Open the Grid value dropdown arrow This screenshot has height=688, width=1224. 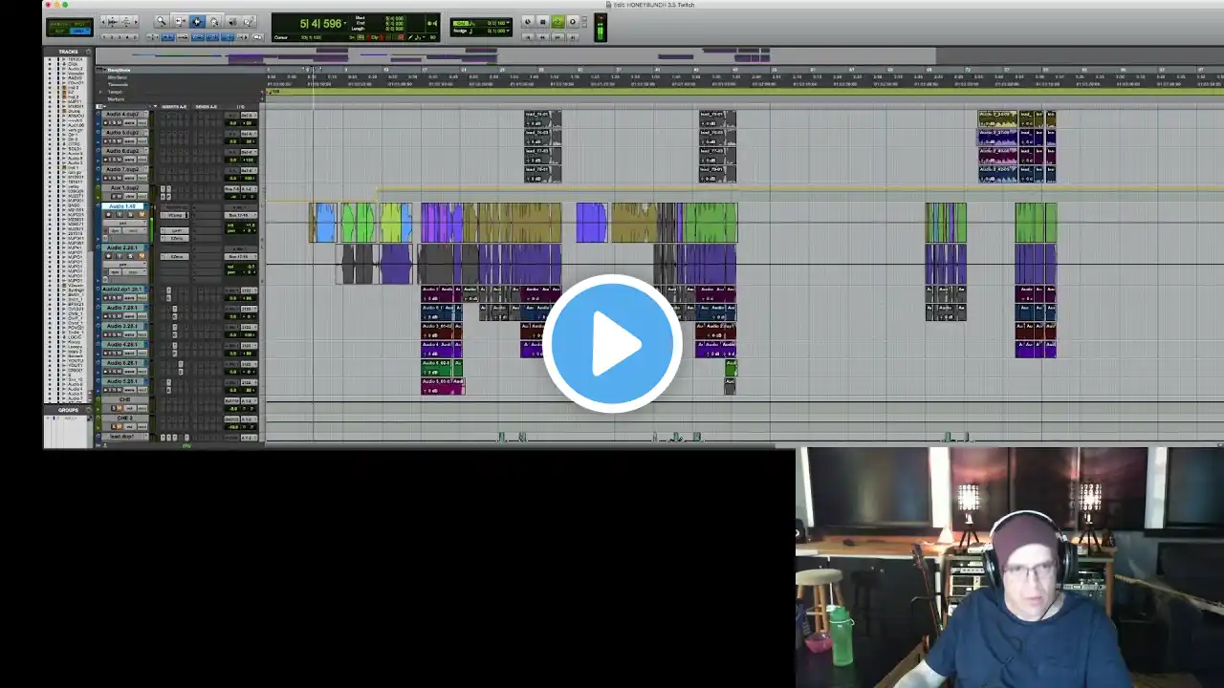pyautogui.click(x=508, y=23)
